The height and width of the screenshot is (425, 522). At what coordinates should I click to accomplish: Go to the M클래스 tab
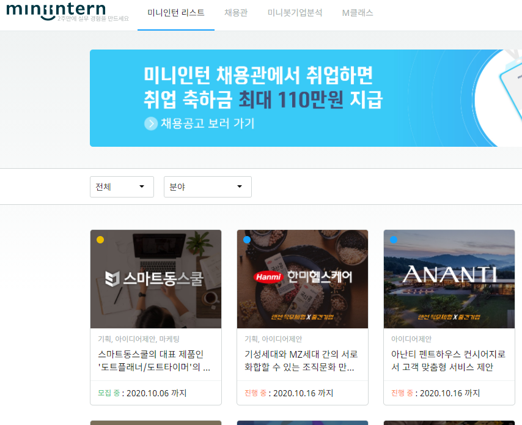click(358, 13)
